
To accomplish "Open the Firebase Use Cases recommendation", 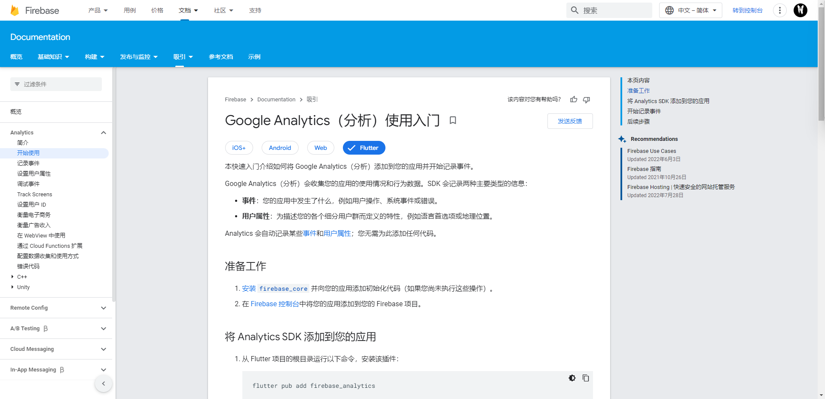I will pyautogui.click(x=651, y=151).
